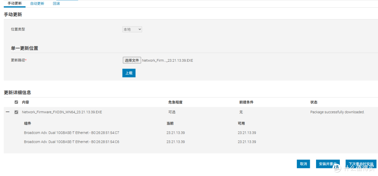The image size is (378, 176).
Task: Open the 位置类型 dropdown showing 本地
Action: tap(132, 29)
